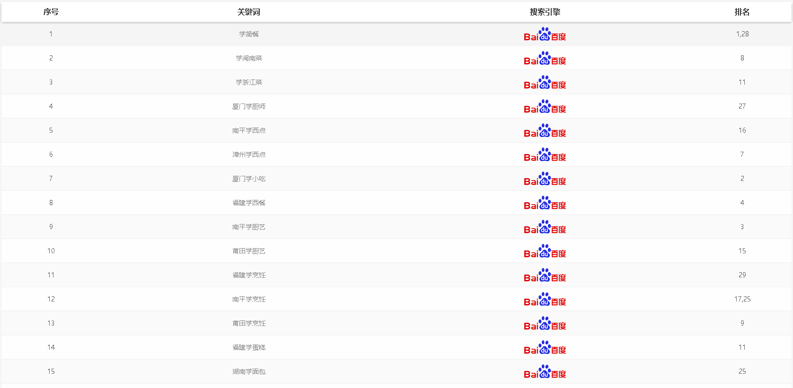Viewport: 793px width, 388px height.
Task: Select the keyword 学简餐
Action: click(x=249, y=34)
